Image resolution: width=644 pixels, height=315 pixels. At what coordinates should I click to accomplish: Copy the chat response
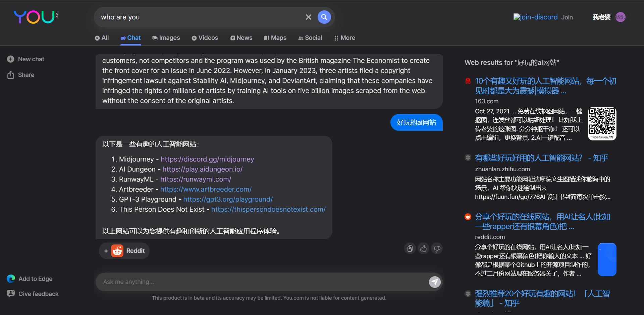[x=410, y=248]
